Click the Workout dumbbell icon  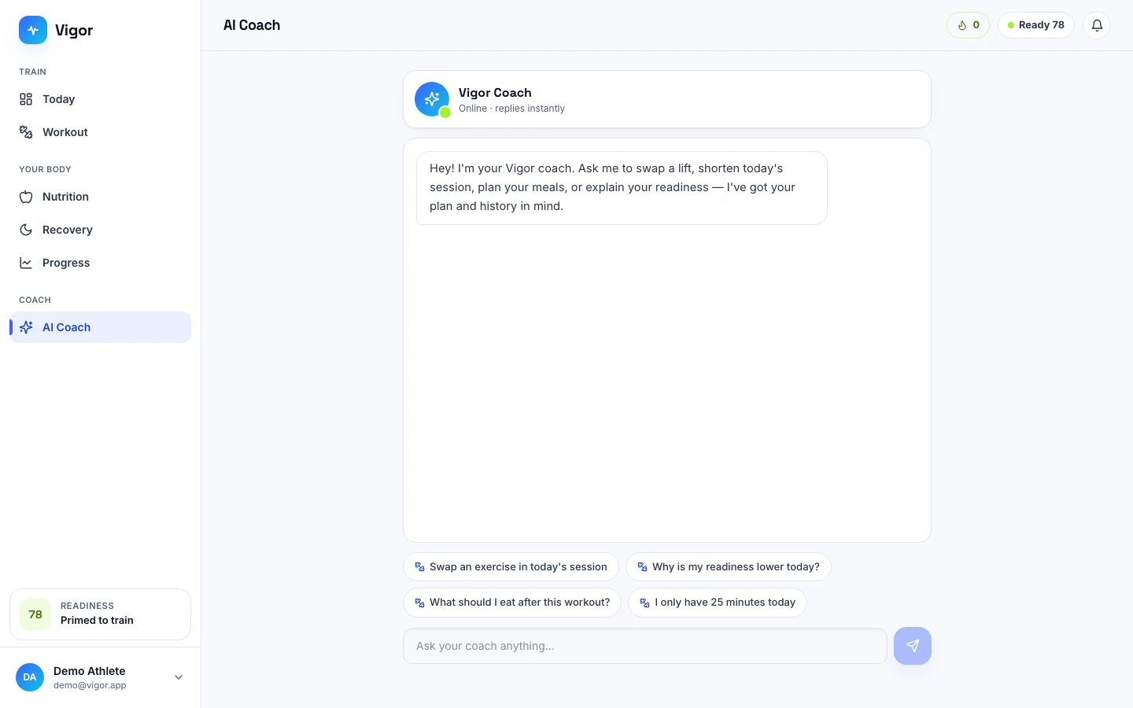[x=26, y=132]
